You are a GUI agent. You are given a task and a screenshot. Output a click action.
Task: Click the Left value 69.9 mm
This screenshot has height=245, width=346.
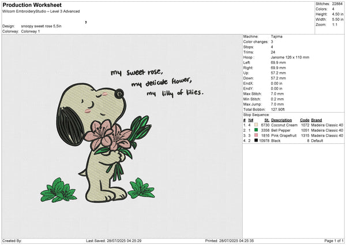tap(279, 62)
